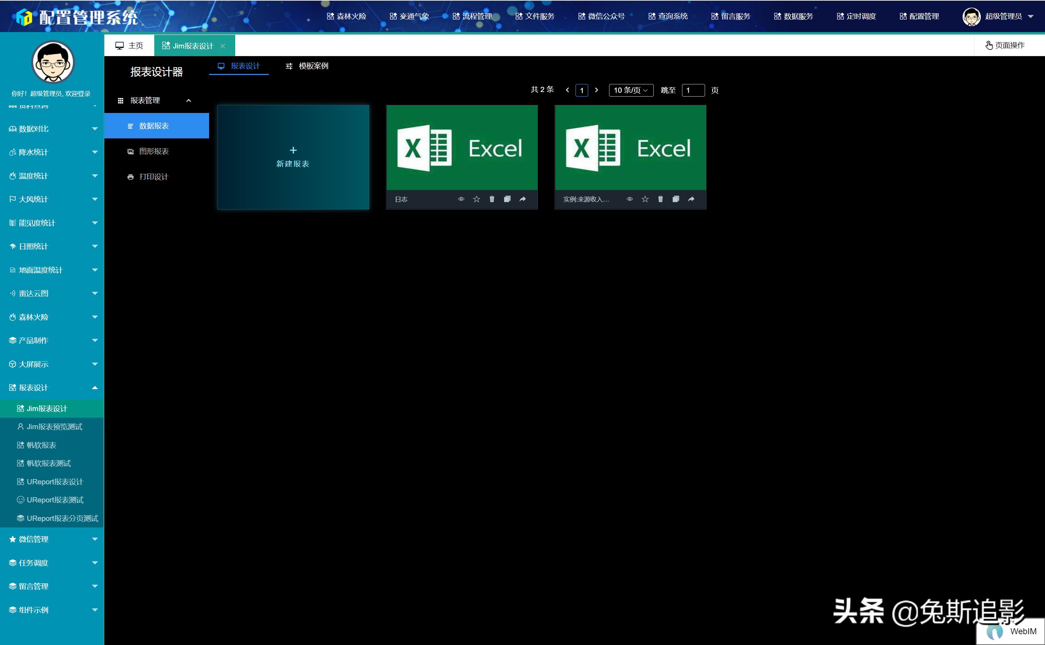Switch to the 模板案例 tab
This screenshot has width=1045, height=645.
(307, 66)
